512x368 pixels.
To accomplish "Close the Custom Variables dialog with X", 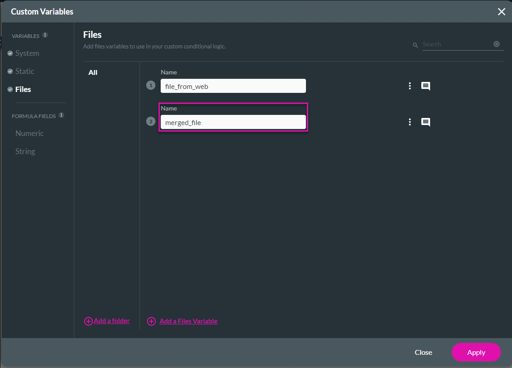I will click(501, 12).
